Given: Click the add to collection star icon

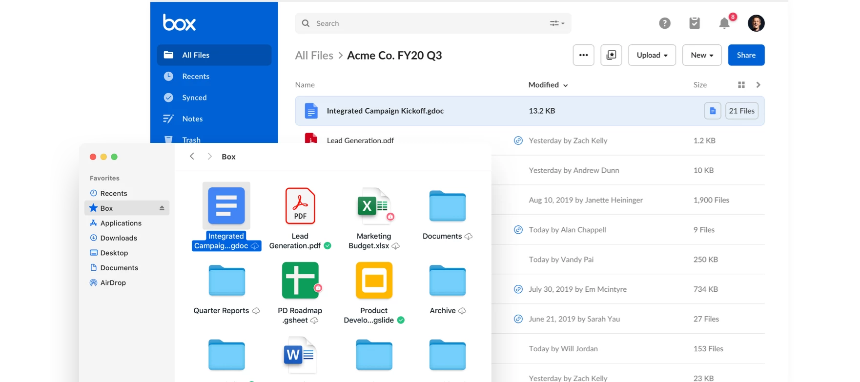Looking at the screenshot, I should pos(611,55).
